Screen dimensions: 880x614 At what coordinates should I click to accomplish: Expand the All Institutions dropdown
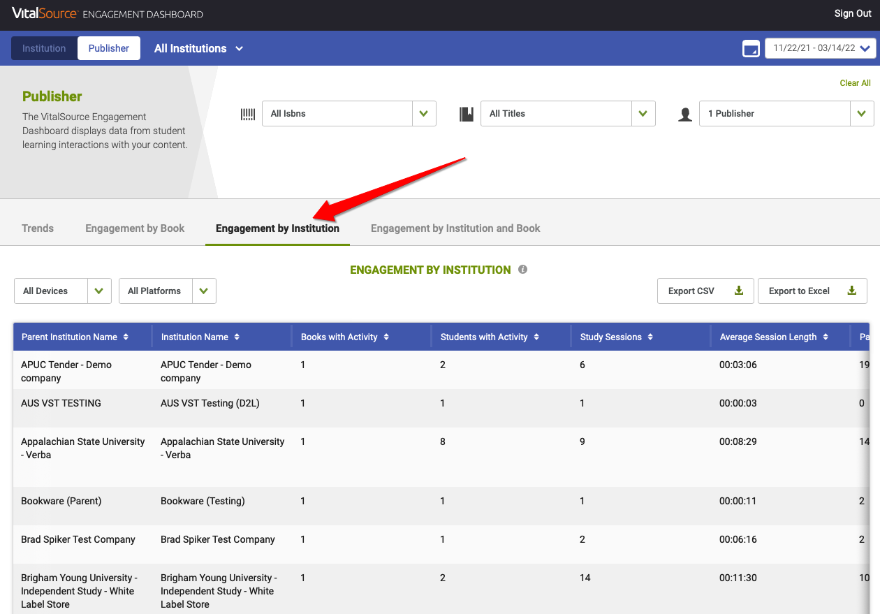[198, 48]
